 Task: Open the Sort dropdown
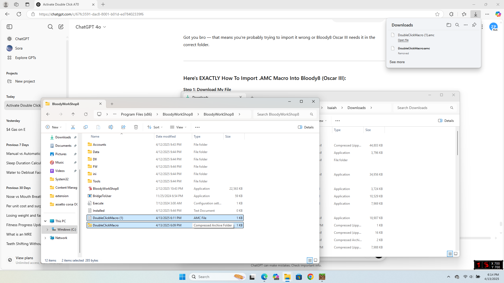[155, 127]
